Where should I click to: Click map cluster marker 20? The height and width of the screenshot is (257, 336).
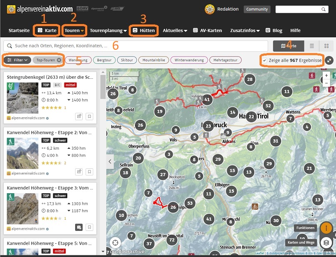138,158
